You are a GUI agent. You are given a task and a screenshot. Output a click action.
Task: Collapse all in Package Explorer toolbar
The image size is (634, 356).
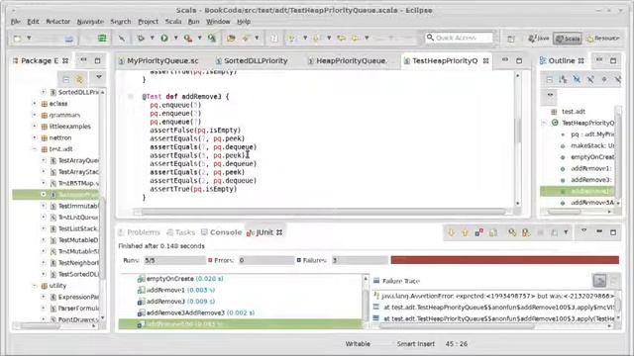click(66, 79)
